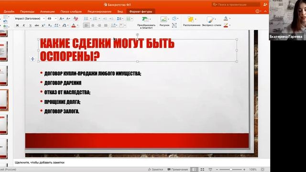The image size is (306, 172).
Task: Switch to Slide Sorter view
Action: click(x=202, y=170)
